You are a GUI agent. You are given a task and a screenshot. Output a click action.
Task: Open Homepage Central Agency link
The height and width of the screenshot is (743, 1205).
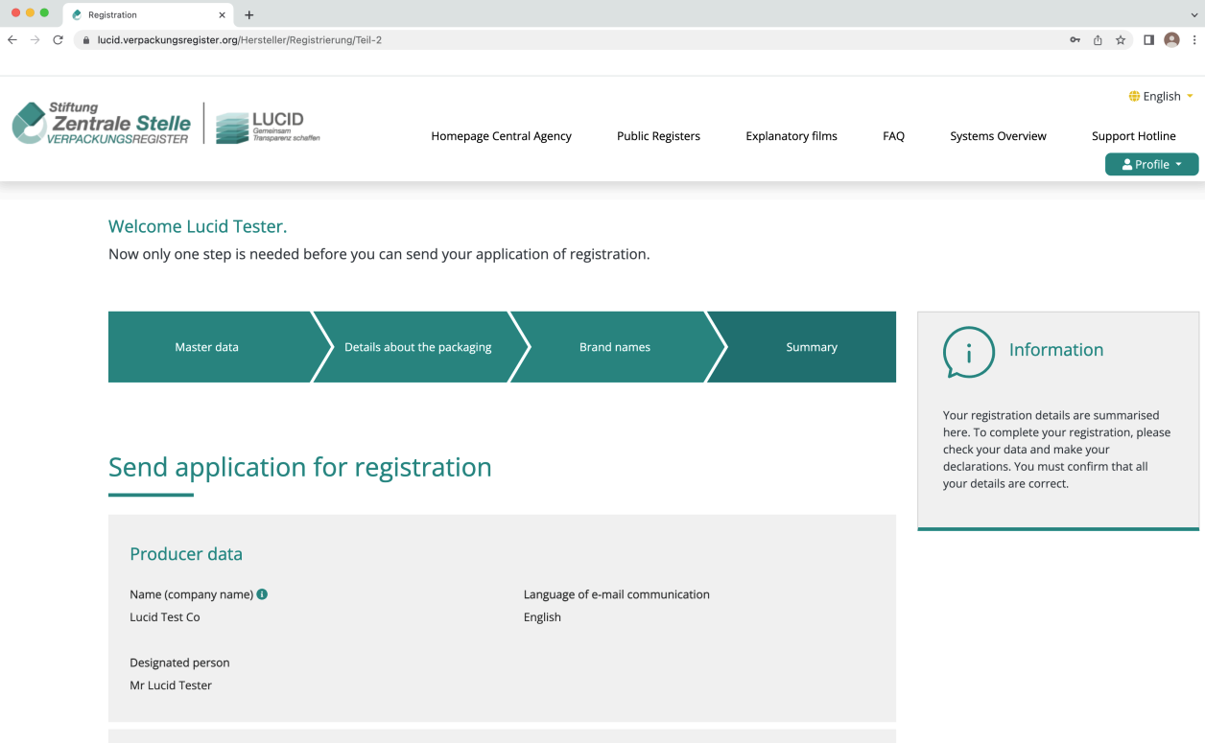click(x=501, y=136)
